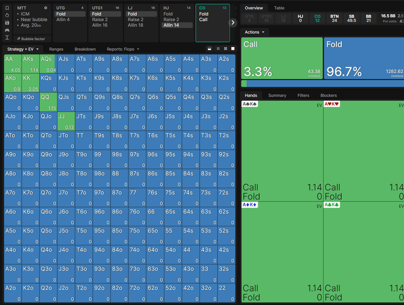Open the Blockers tab
Viewport: 404px width, 305px height.
click(x=328, y=96)
